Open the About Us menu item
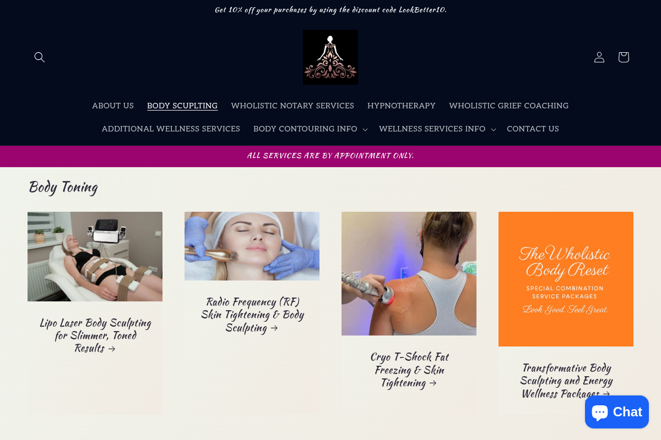This screenshot has width=661, height=440. (x=113, y=106)
